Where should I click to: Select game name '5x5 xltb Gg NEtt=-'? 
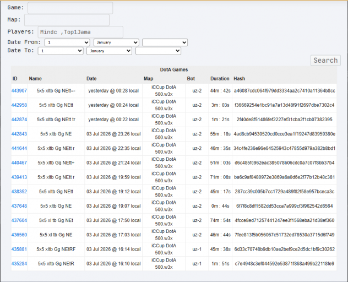coord(56,90)
